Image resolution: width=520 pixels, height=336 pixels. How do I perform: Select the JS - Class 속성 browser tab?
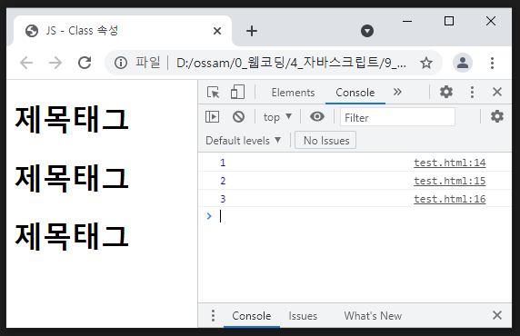(122, 31)
